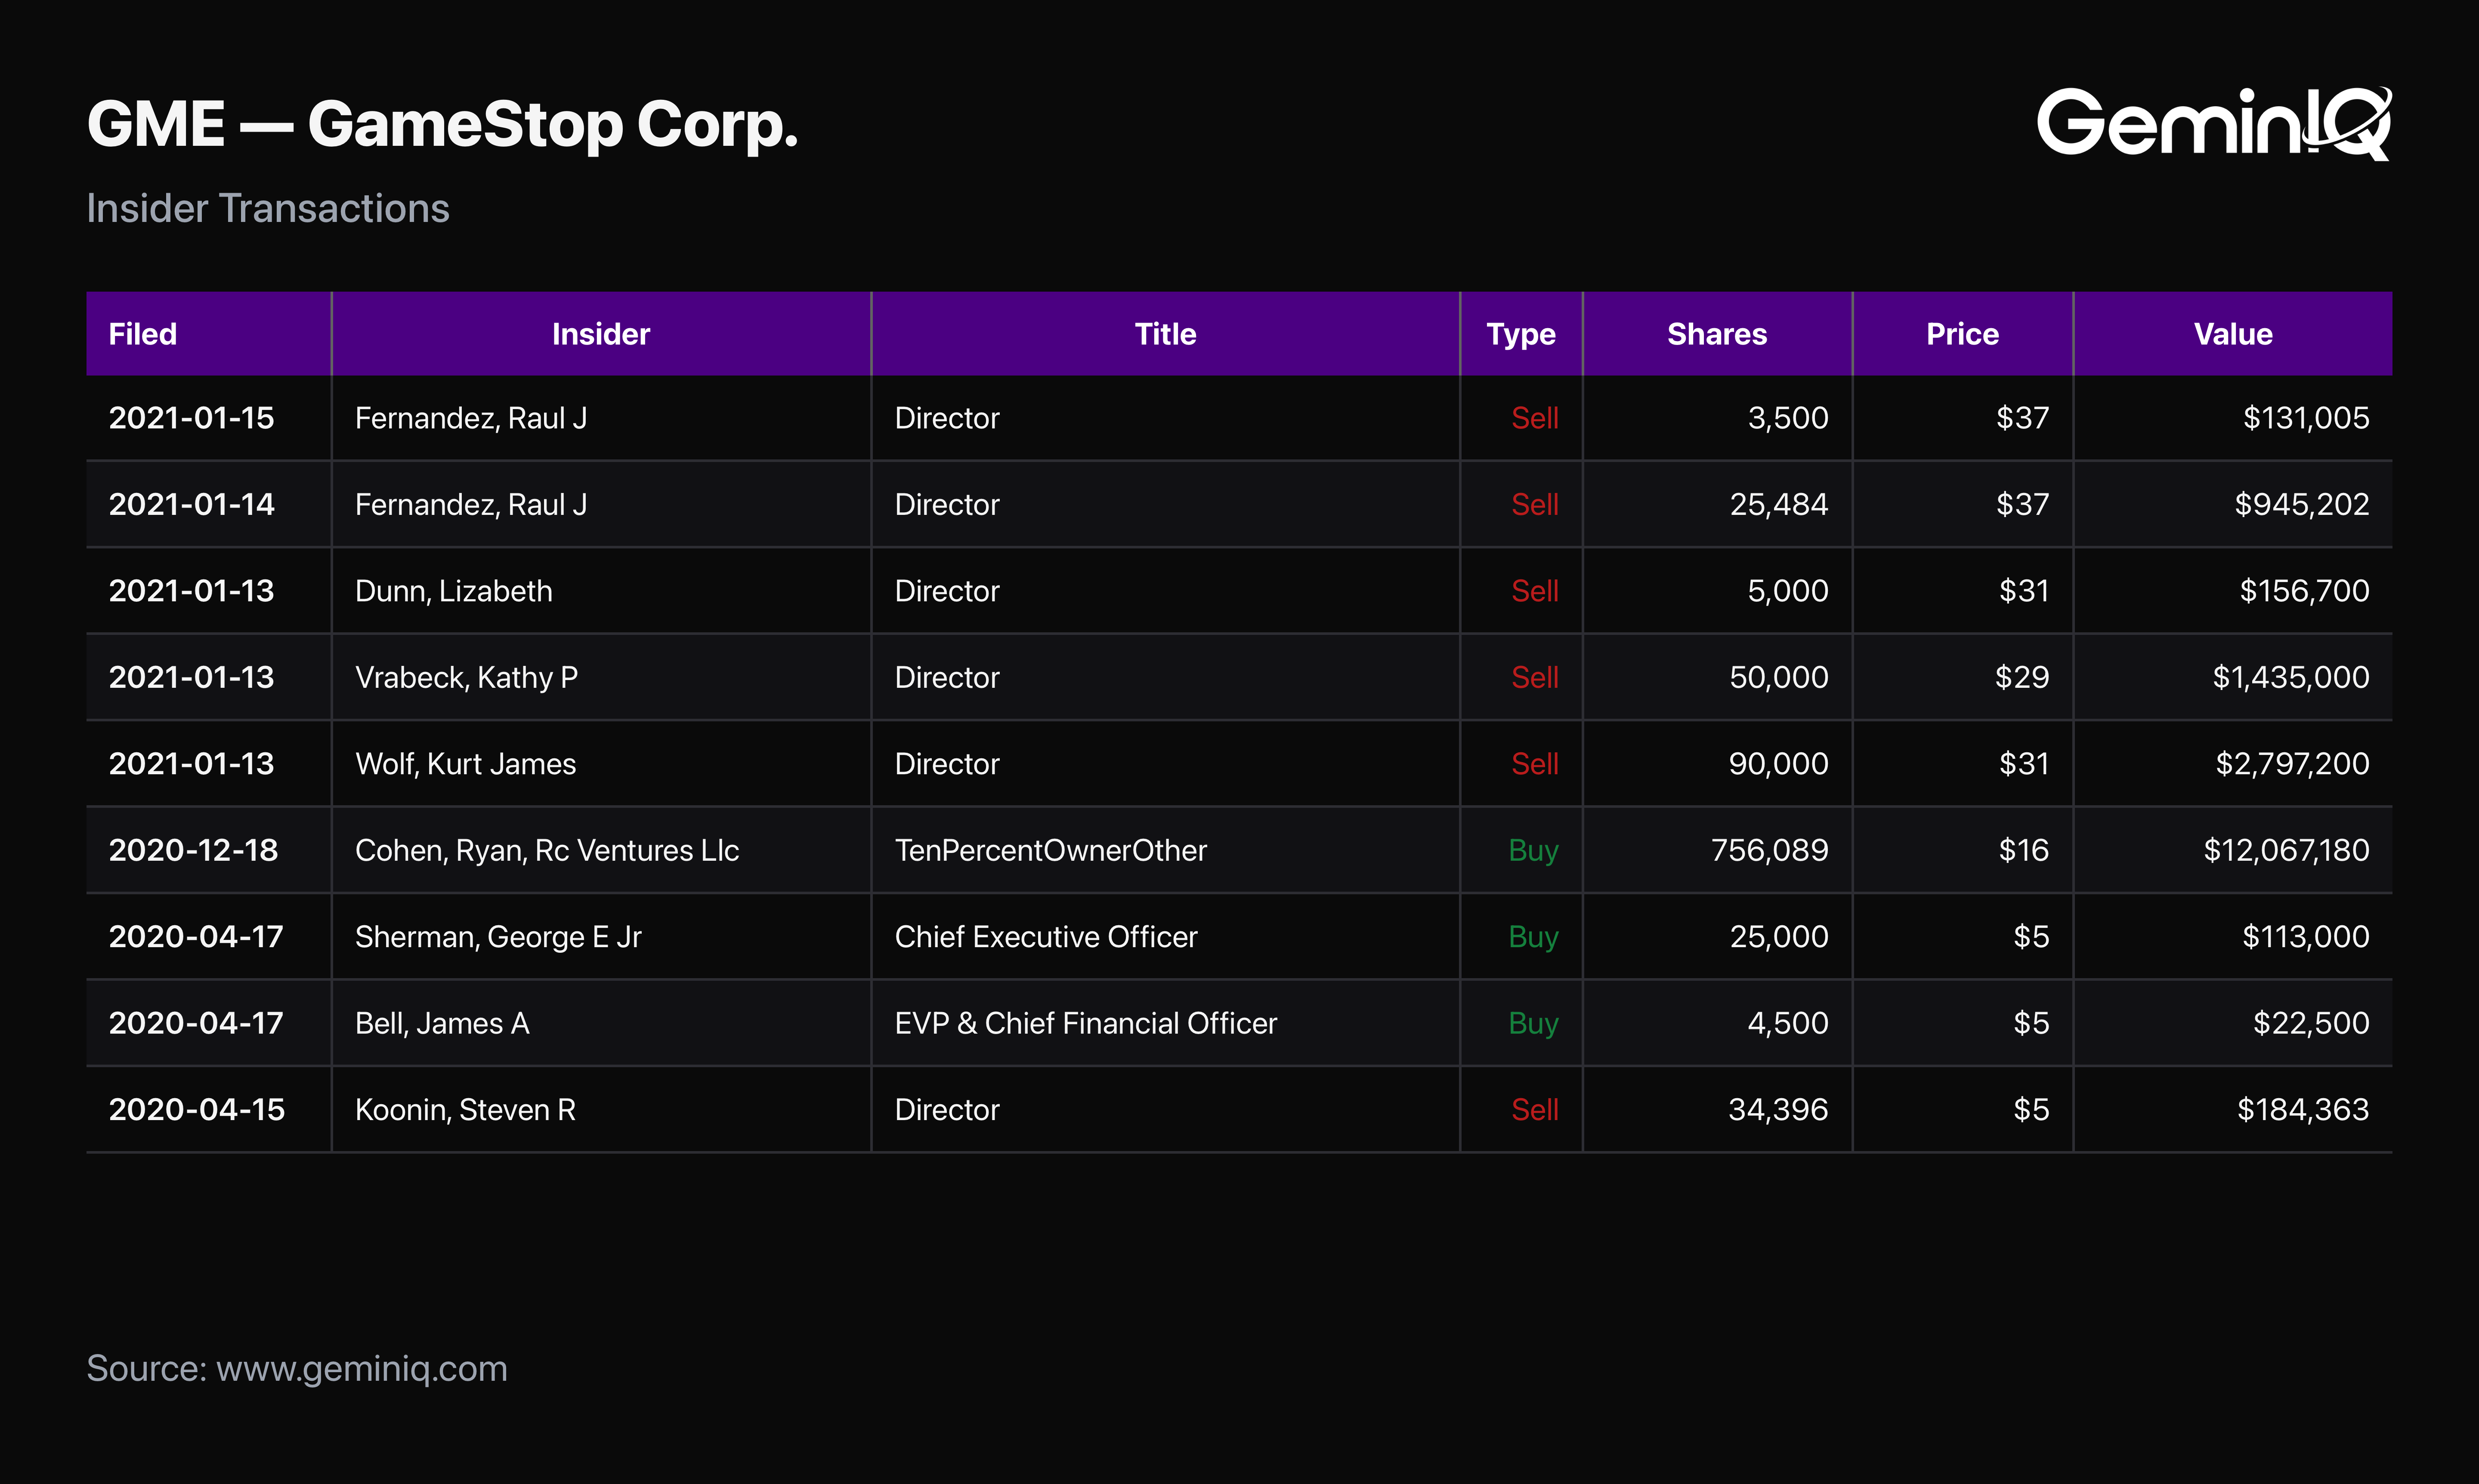
Task: Select the date 2021-01-14
Action: [191, 504]
